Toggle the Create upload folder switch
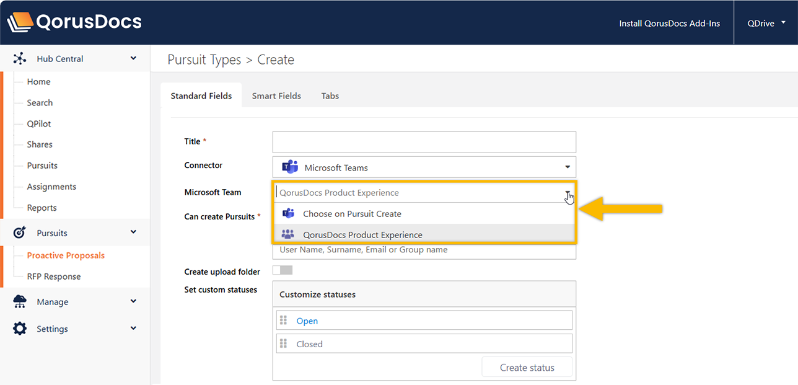Screen dimensions: 798x385 tap(283, 270)
